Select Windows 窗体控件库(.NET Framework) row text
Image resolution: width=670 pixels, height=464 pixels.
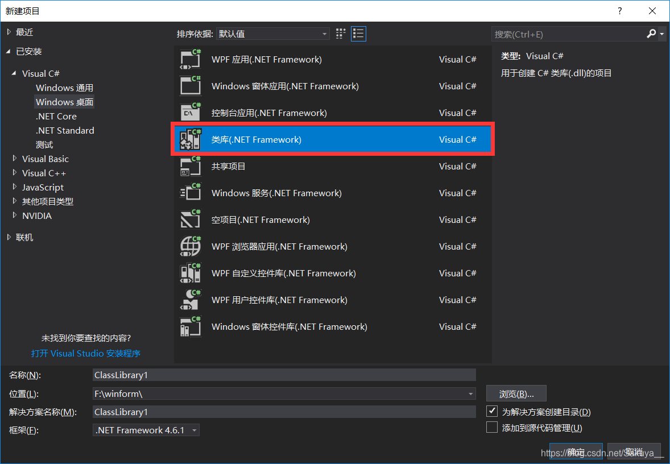pyautogui.click(x=289, y=326)
